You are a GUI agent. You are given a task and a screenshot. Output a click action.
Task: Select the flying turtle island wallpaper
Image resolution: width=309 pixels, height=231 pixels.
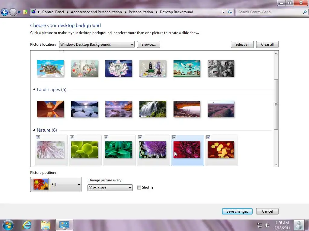tap(50, 68)
